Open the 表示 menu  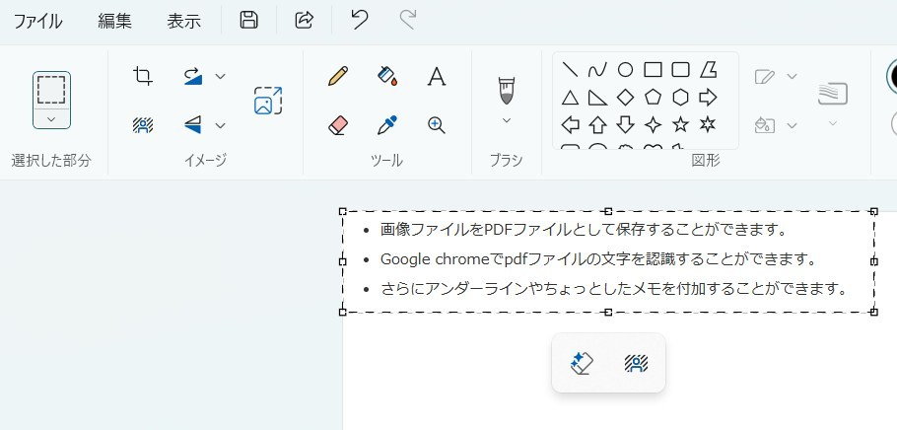184,21
